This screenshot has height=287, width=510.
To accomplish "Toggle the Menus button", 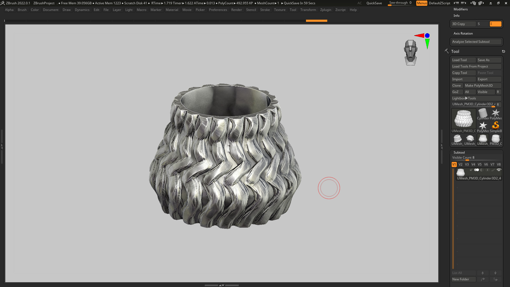I will coord(422,3).
